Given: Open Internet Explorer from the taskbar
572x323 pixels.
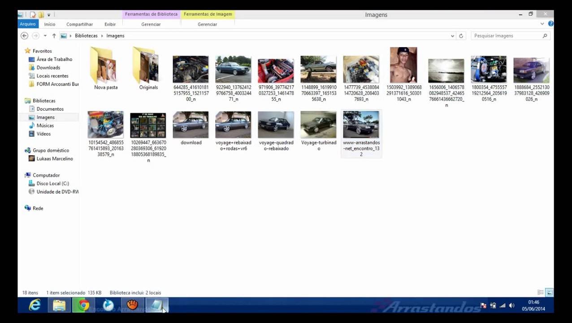Looking at the screenshot, I should pos(35,306).
